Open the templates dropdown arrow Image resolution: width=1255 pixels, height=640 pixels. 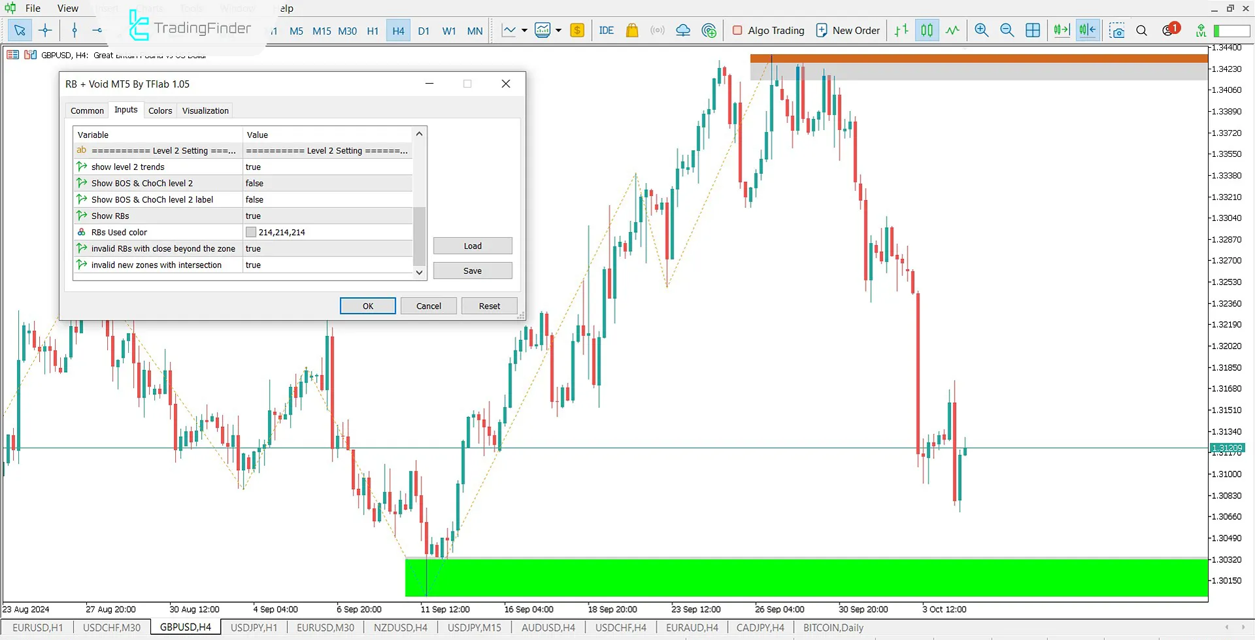click(558, 30)
